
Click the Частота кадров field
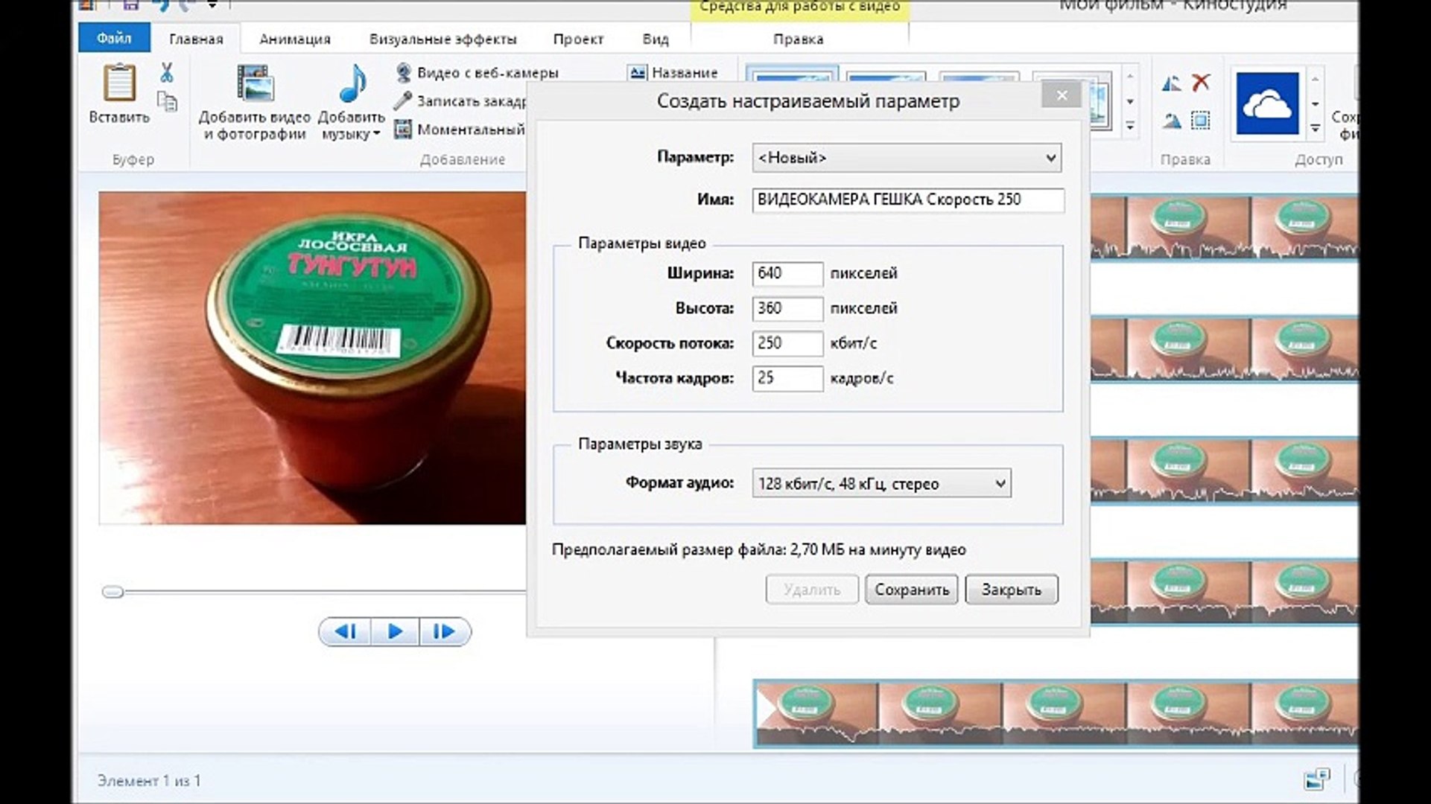pyautogui.click(x=787, y=378)
